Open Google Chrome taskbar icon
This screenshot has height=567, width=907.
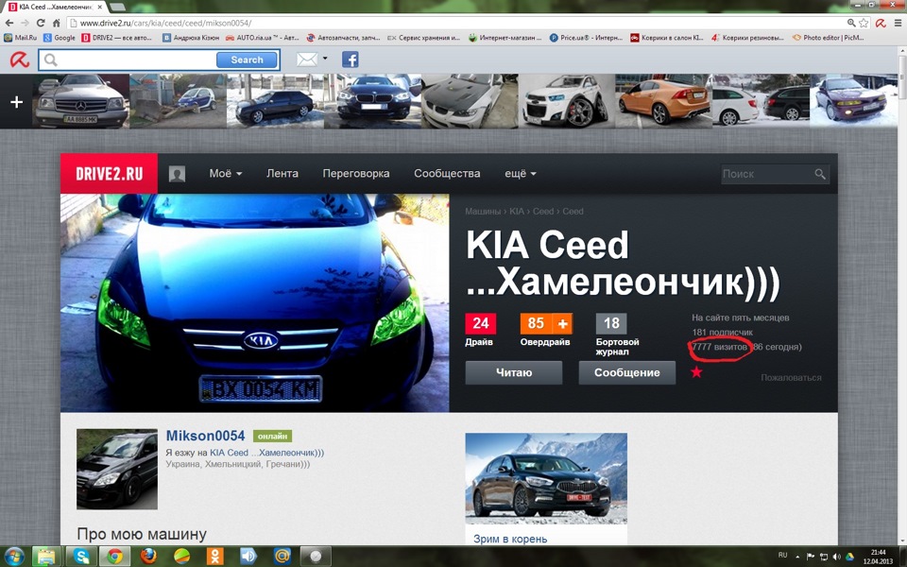coord(114,557)
